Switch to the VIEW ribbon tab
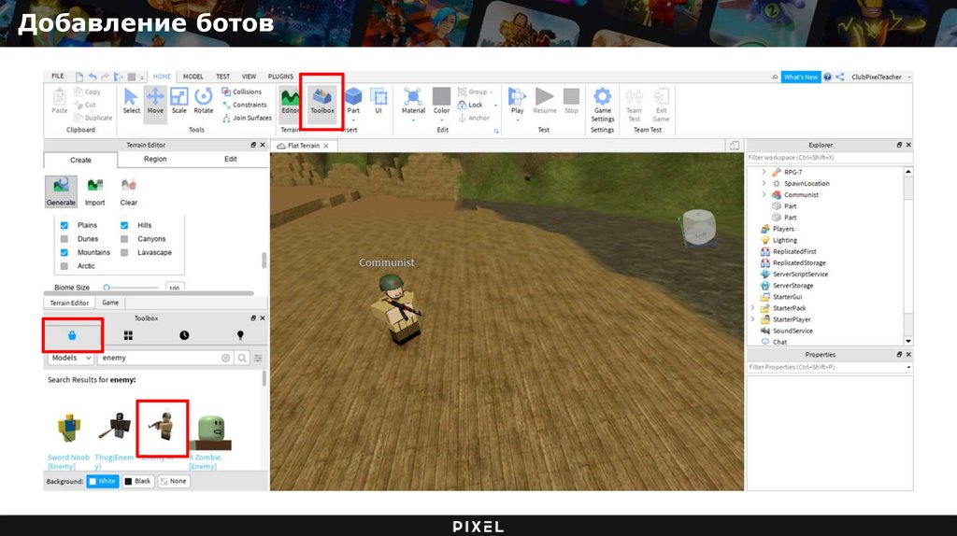Screen dimensions: 957x536 (249, 77)
